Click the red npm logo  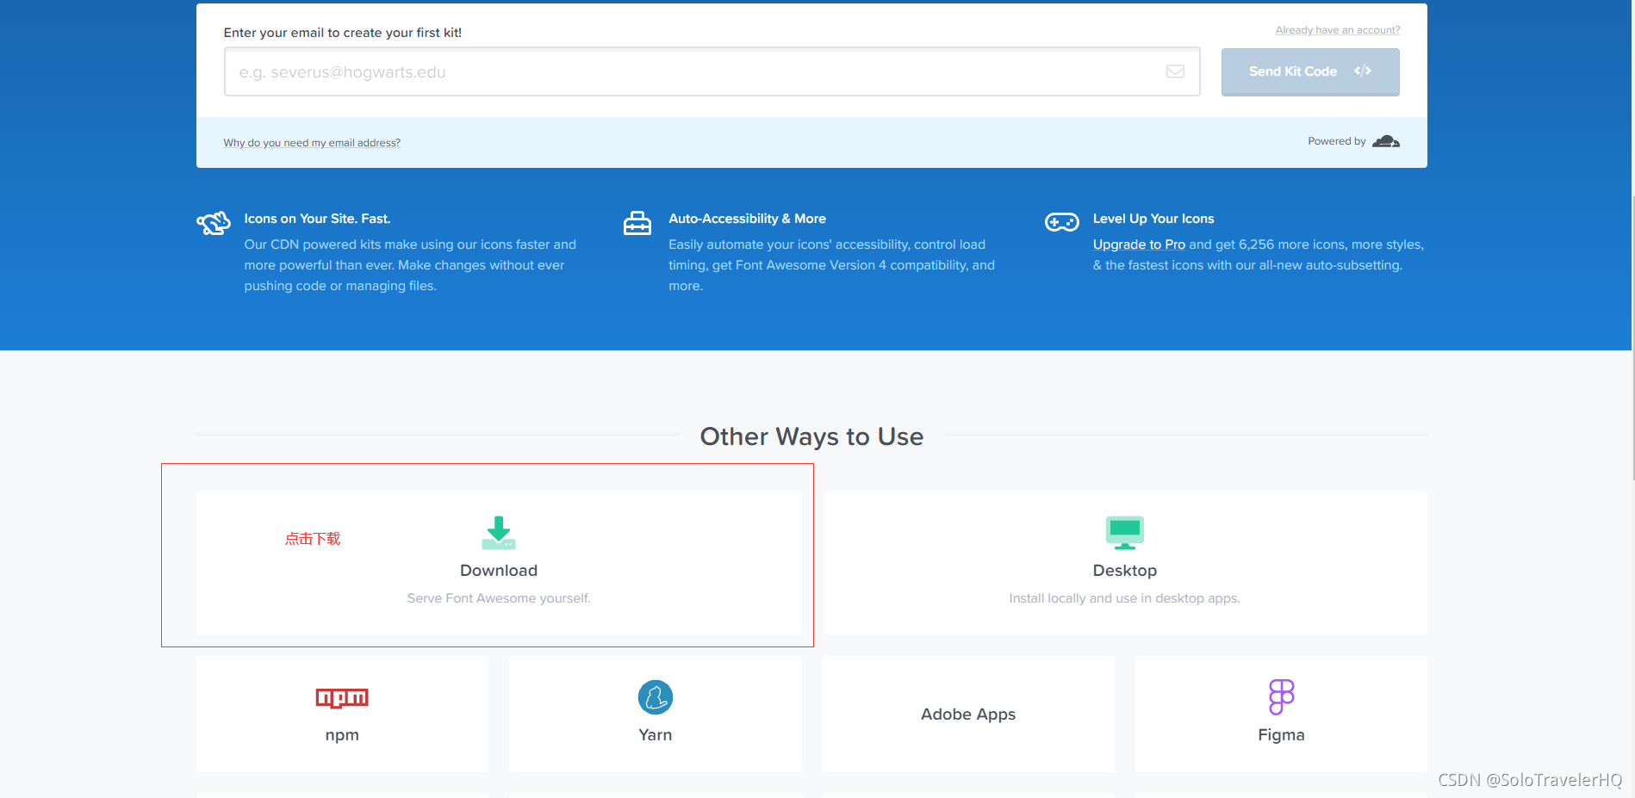(x=342, y=698)
